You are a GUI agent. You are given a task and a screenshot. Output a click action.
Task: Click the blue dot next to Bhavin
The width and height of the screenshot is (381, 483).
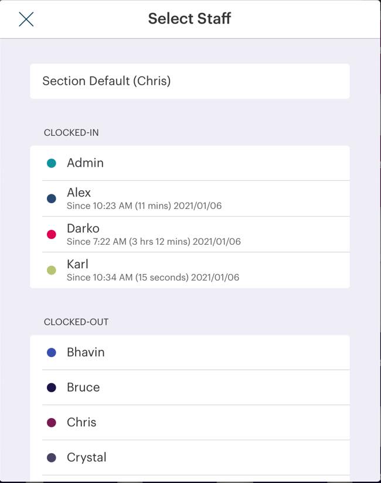coord(52,352)
